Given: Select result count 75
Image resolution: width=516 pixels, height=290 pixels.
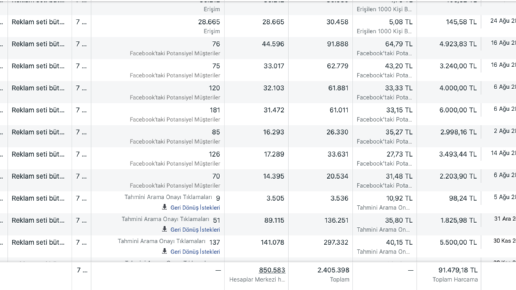Looking at the screenshot, I should coord(216,66).
